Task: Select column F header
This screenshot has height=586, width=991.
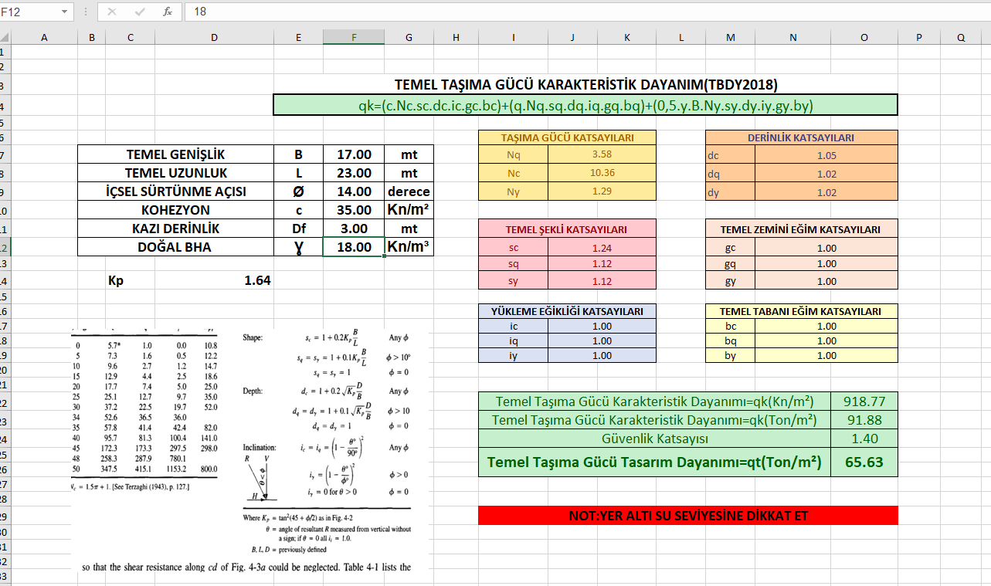Action: pyautogui.click(x=354, y=37)
